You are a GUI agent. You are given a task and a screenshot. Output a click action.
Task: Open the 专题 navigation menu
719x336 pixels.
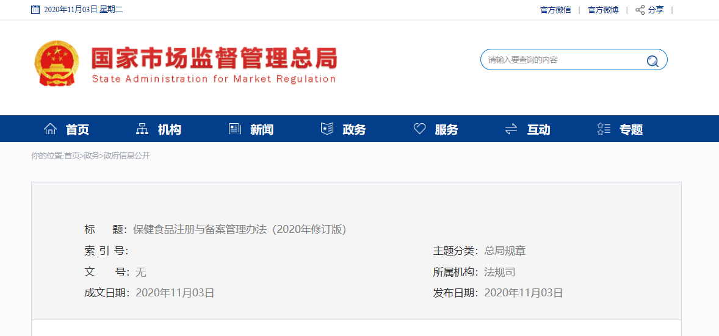(x=631, y=130)
